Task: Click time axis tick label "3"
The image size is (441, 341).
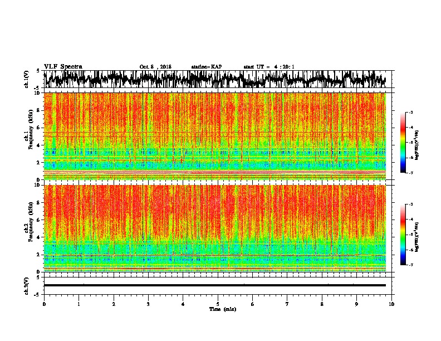Action: pyautogui.click(x=148, y=304)
